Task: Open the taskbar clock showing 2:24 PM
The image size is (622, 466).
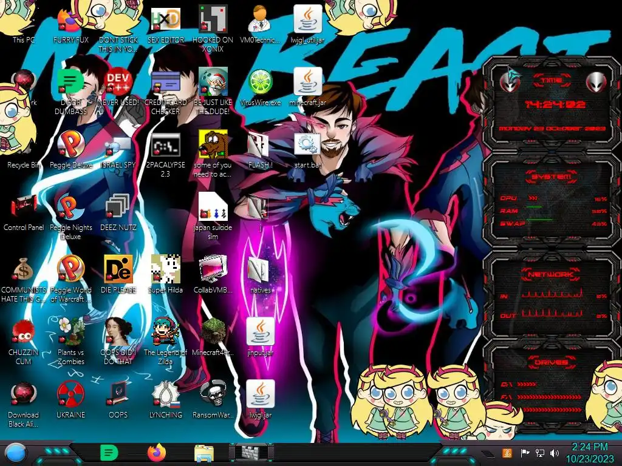Action: coord(589,453)
